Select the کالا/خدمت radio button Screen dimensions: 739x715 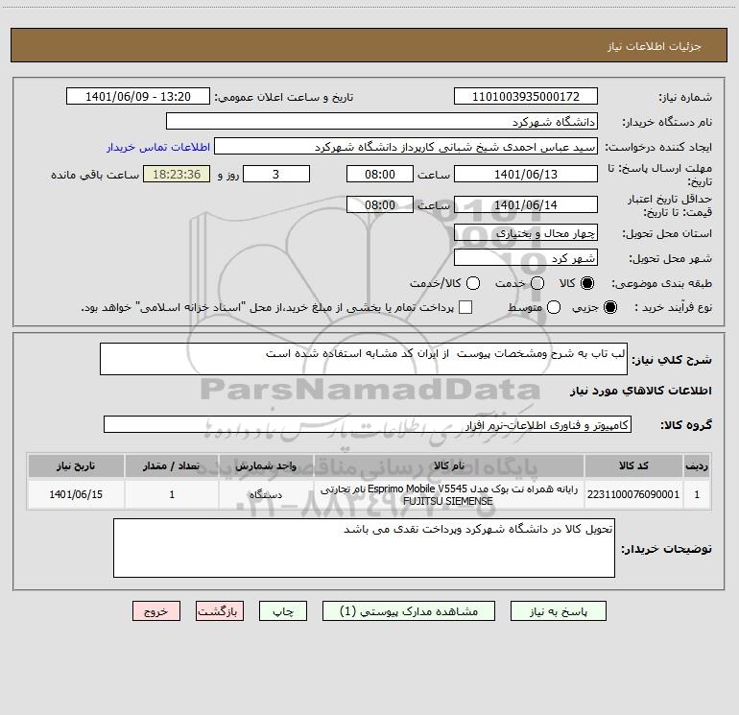tap(473, 283)
